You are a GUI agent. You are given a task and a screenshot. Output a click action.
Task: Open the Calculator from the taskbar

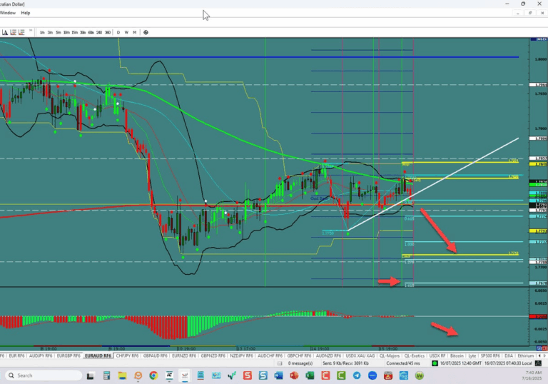pyautogui.click(x=106, y=375)
